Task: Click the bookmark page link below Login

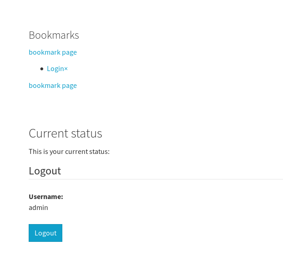Action: tap(52, 85)
